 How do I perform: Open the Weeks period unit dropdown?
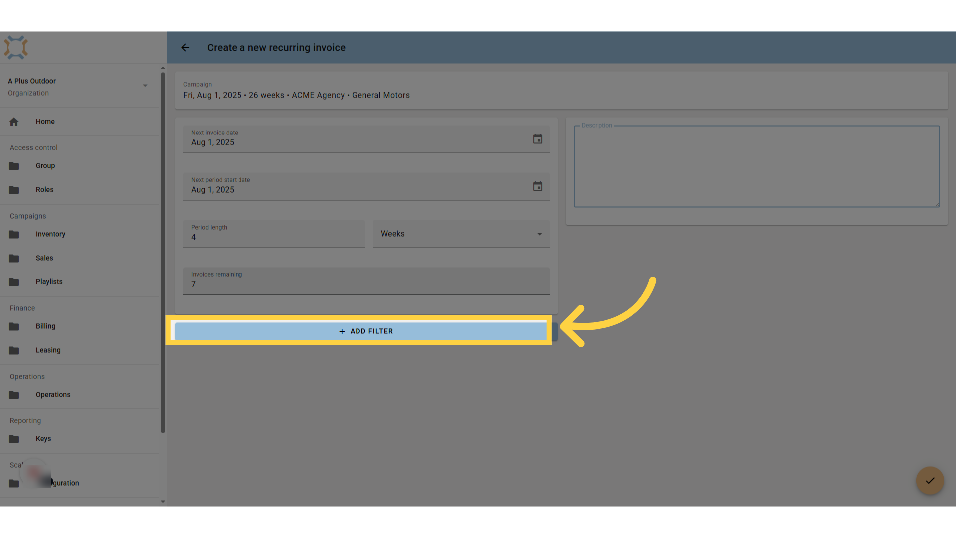[x=461, y=234]
